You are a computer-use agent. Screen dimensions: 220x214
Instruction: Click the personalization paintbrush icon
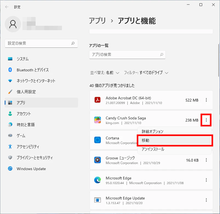(10, 92)
